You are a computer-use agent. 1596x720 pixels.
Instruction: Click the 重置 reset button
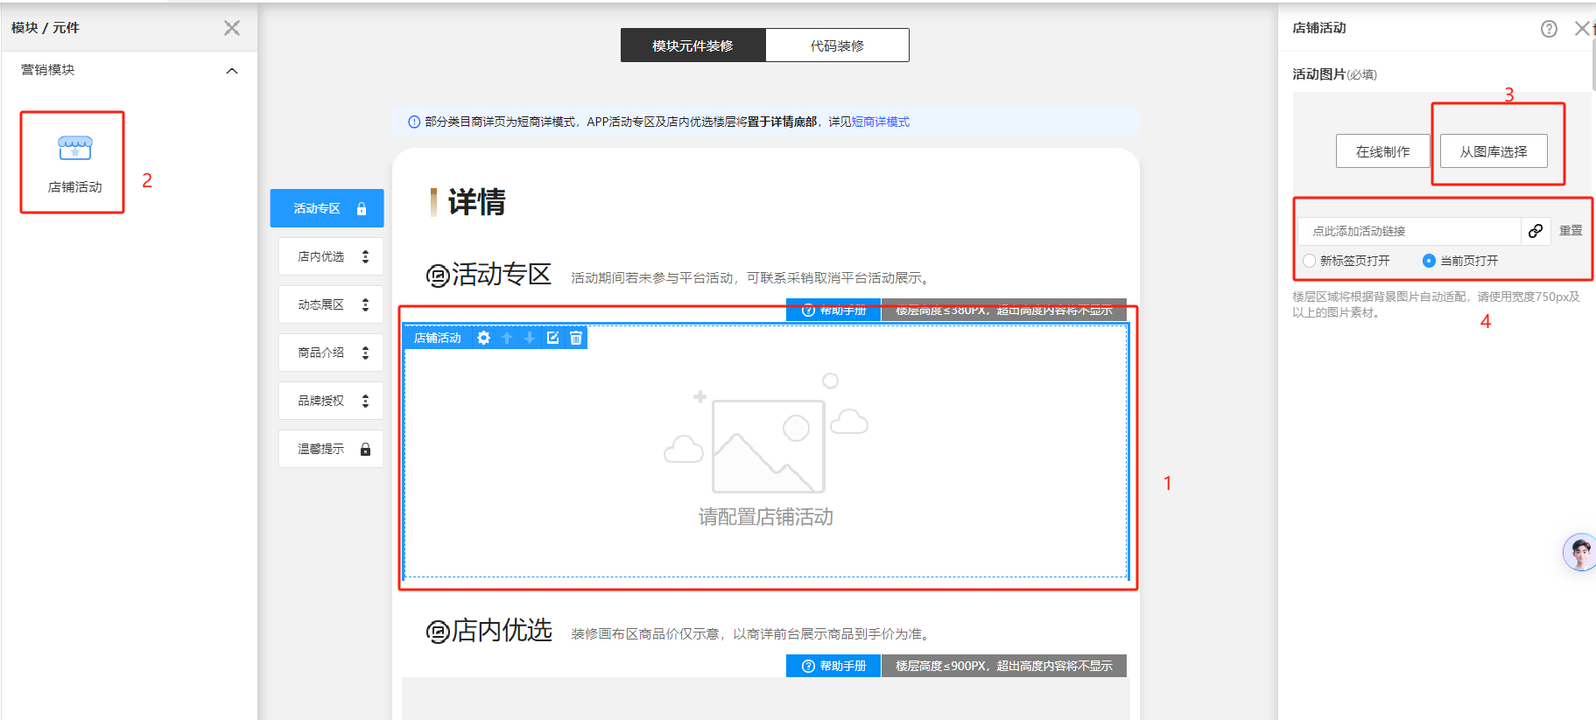(x=1571, y=231)
